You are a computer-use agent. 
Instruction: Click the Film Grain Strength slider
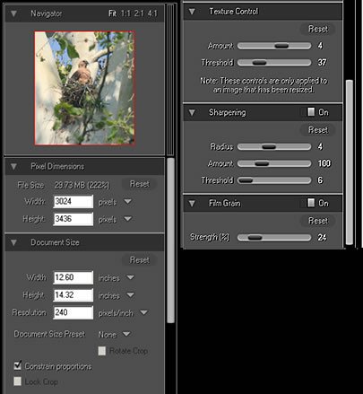click(274, 238)
